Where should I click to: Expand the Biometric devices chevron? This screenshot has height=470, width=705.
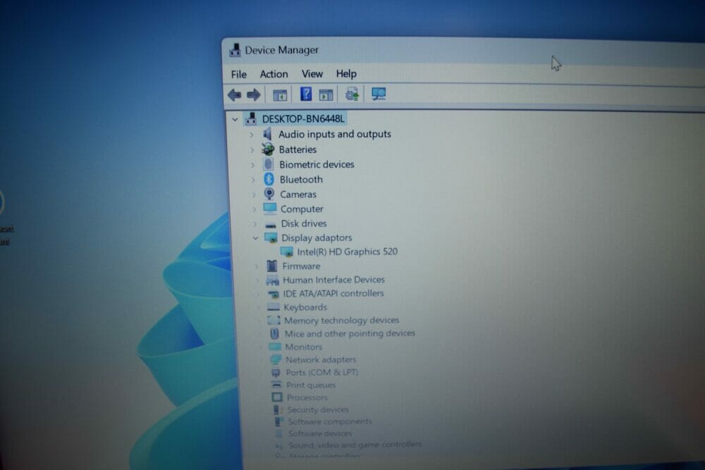pos(252,165)
